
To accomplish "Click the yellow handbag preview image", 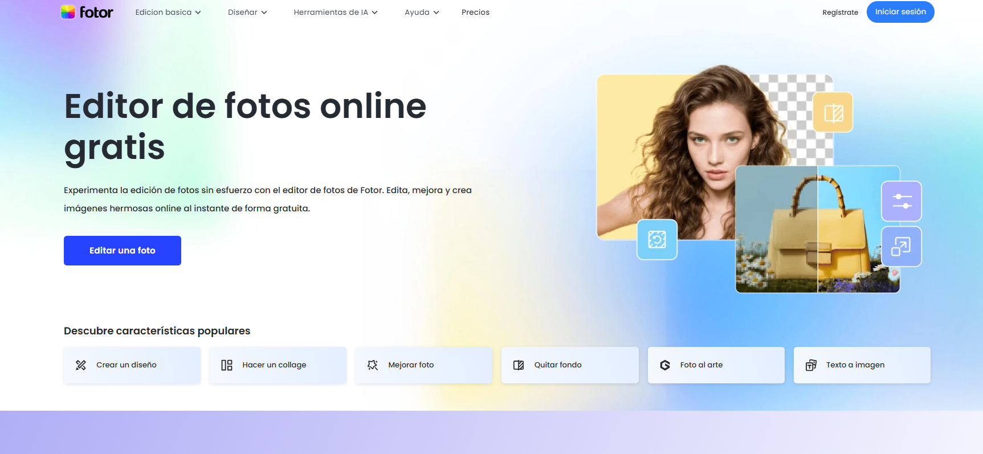I will 818,230.
